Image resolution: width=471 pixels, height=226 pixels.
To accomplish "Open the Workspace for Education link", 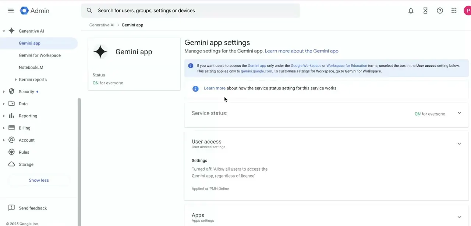I will coord(347,66).
